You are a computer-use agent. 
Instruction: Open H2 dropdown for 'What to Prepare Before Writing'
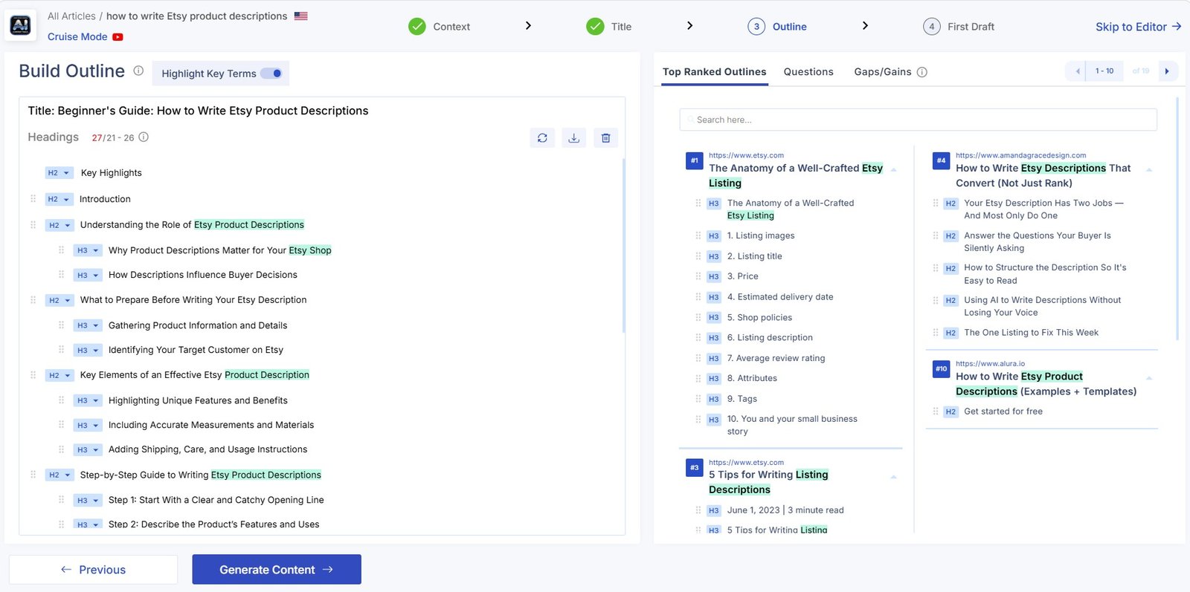click(x=59, y=300)
